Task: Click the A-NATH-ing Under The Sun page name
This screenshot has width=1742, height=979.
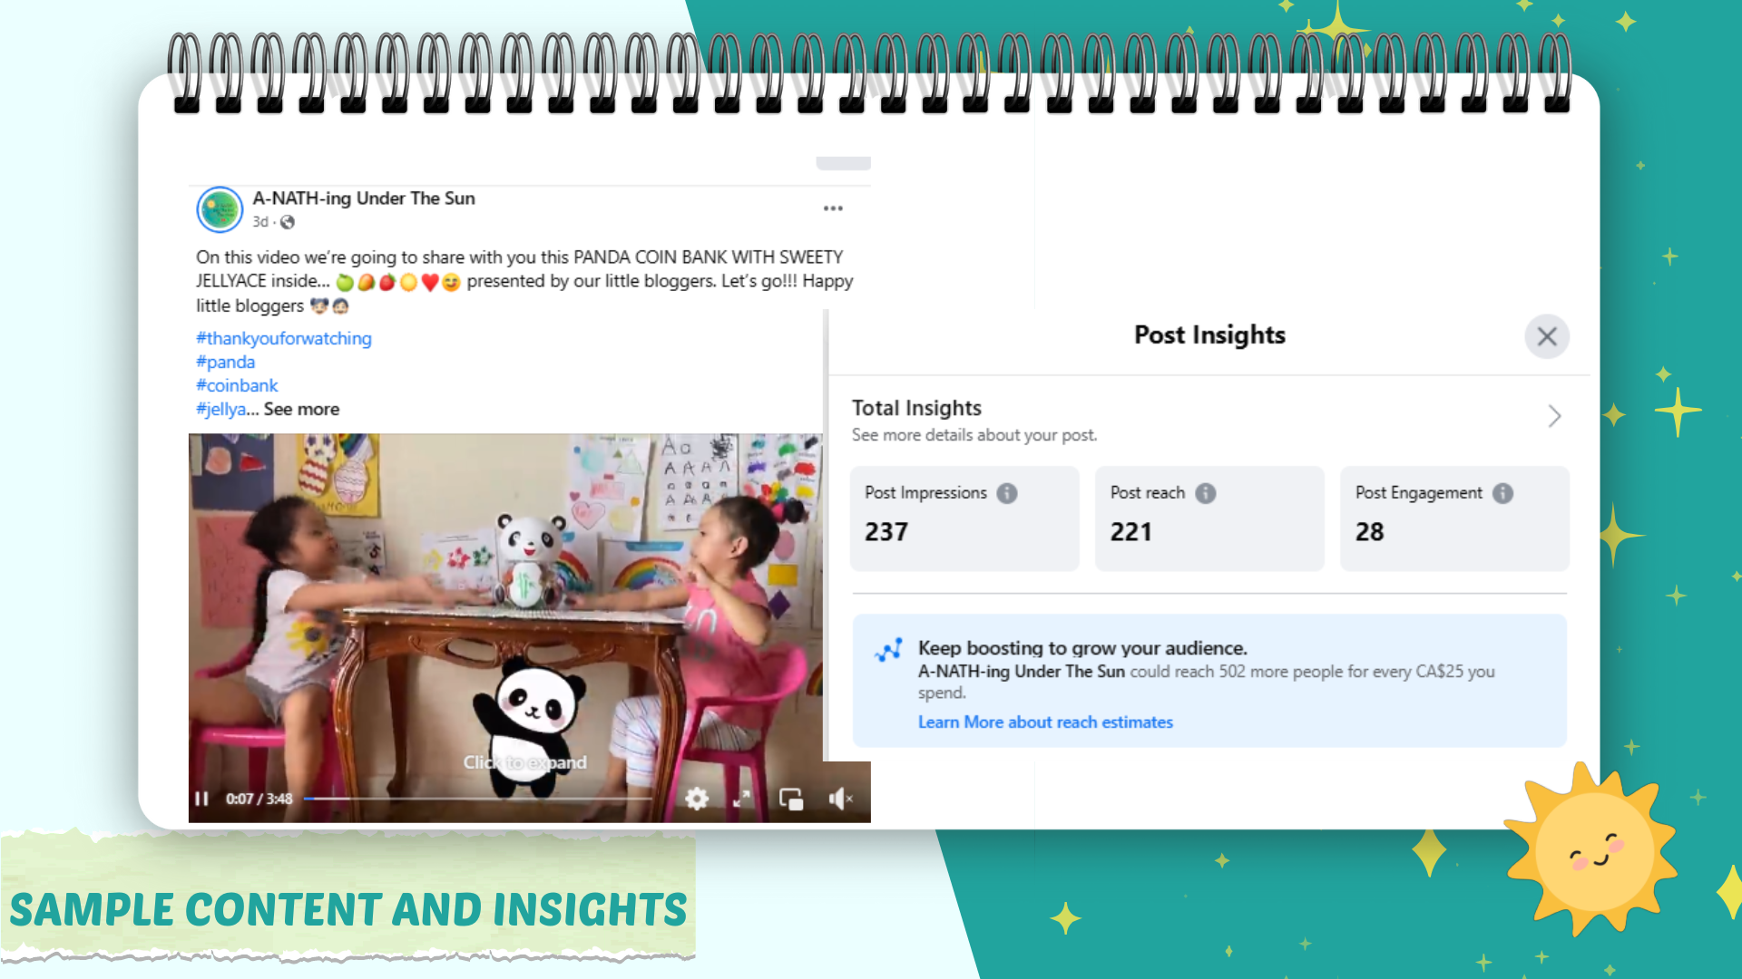Action: [x=364, y=199]
